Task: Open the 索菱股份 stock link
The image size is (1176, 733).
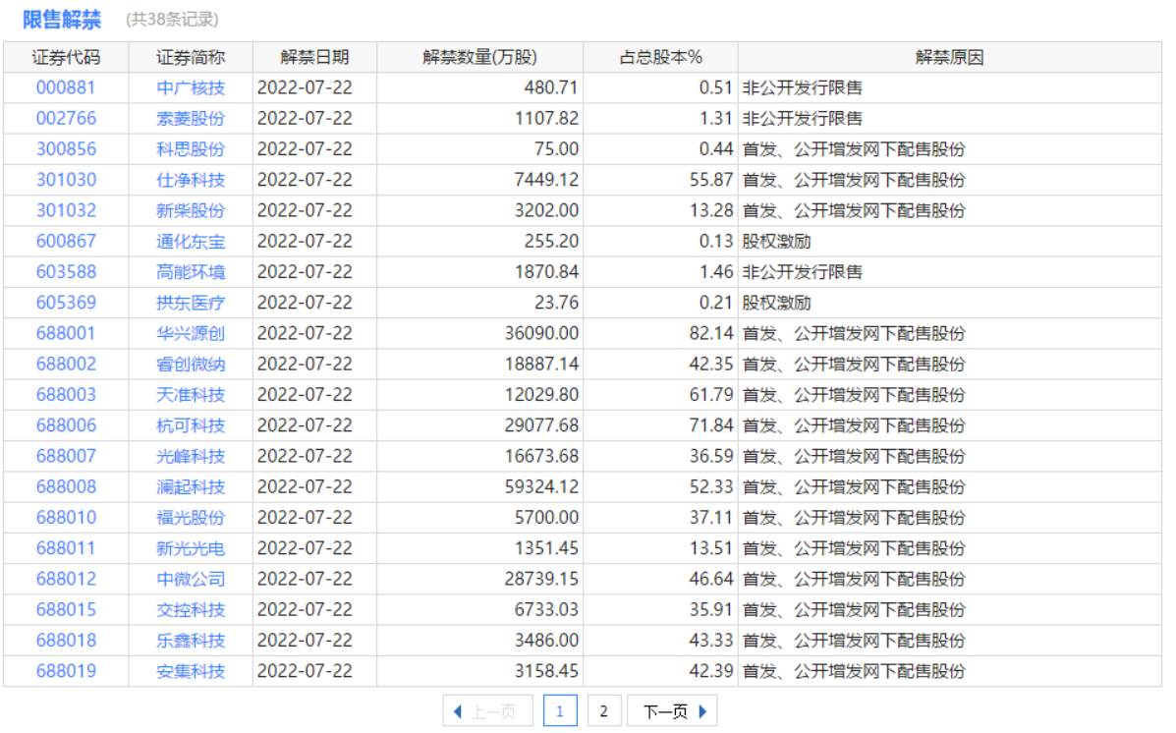Action: [x=191, y=118]
